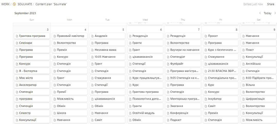Open the Content plan "Soulmate" breadcrumb
Screen dimensions: 277x124
coord(51,4)
